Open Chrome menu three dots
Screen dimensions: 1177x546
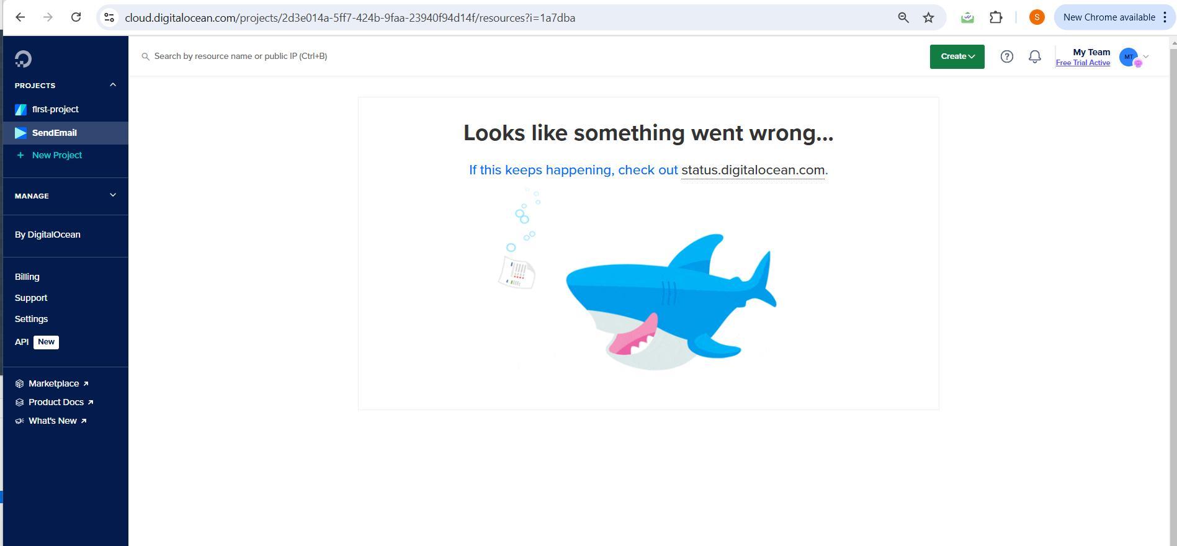[x=1165, y=17]
